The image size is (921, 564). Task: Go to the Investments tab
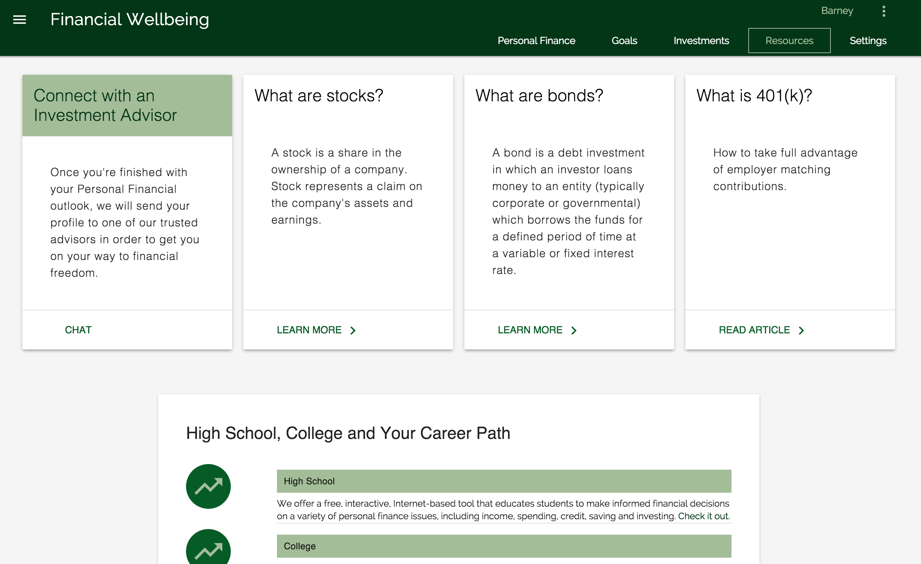701,40
